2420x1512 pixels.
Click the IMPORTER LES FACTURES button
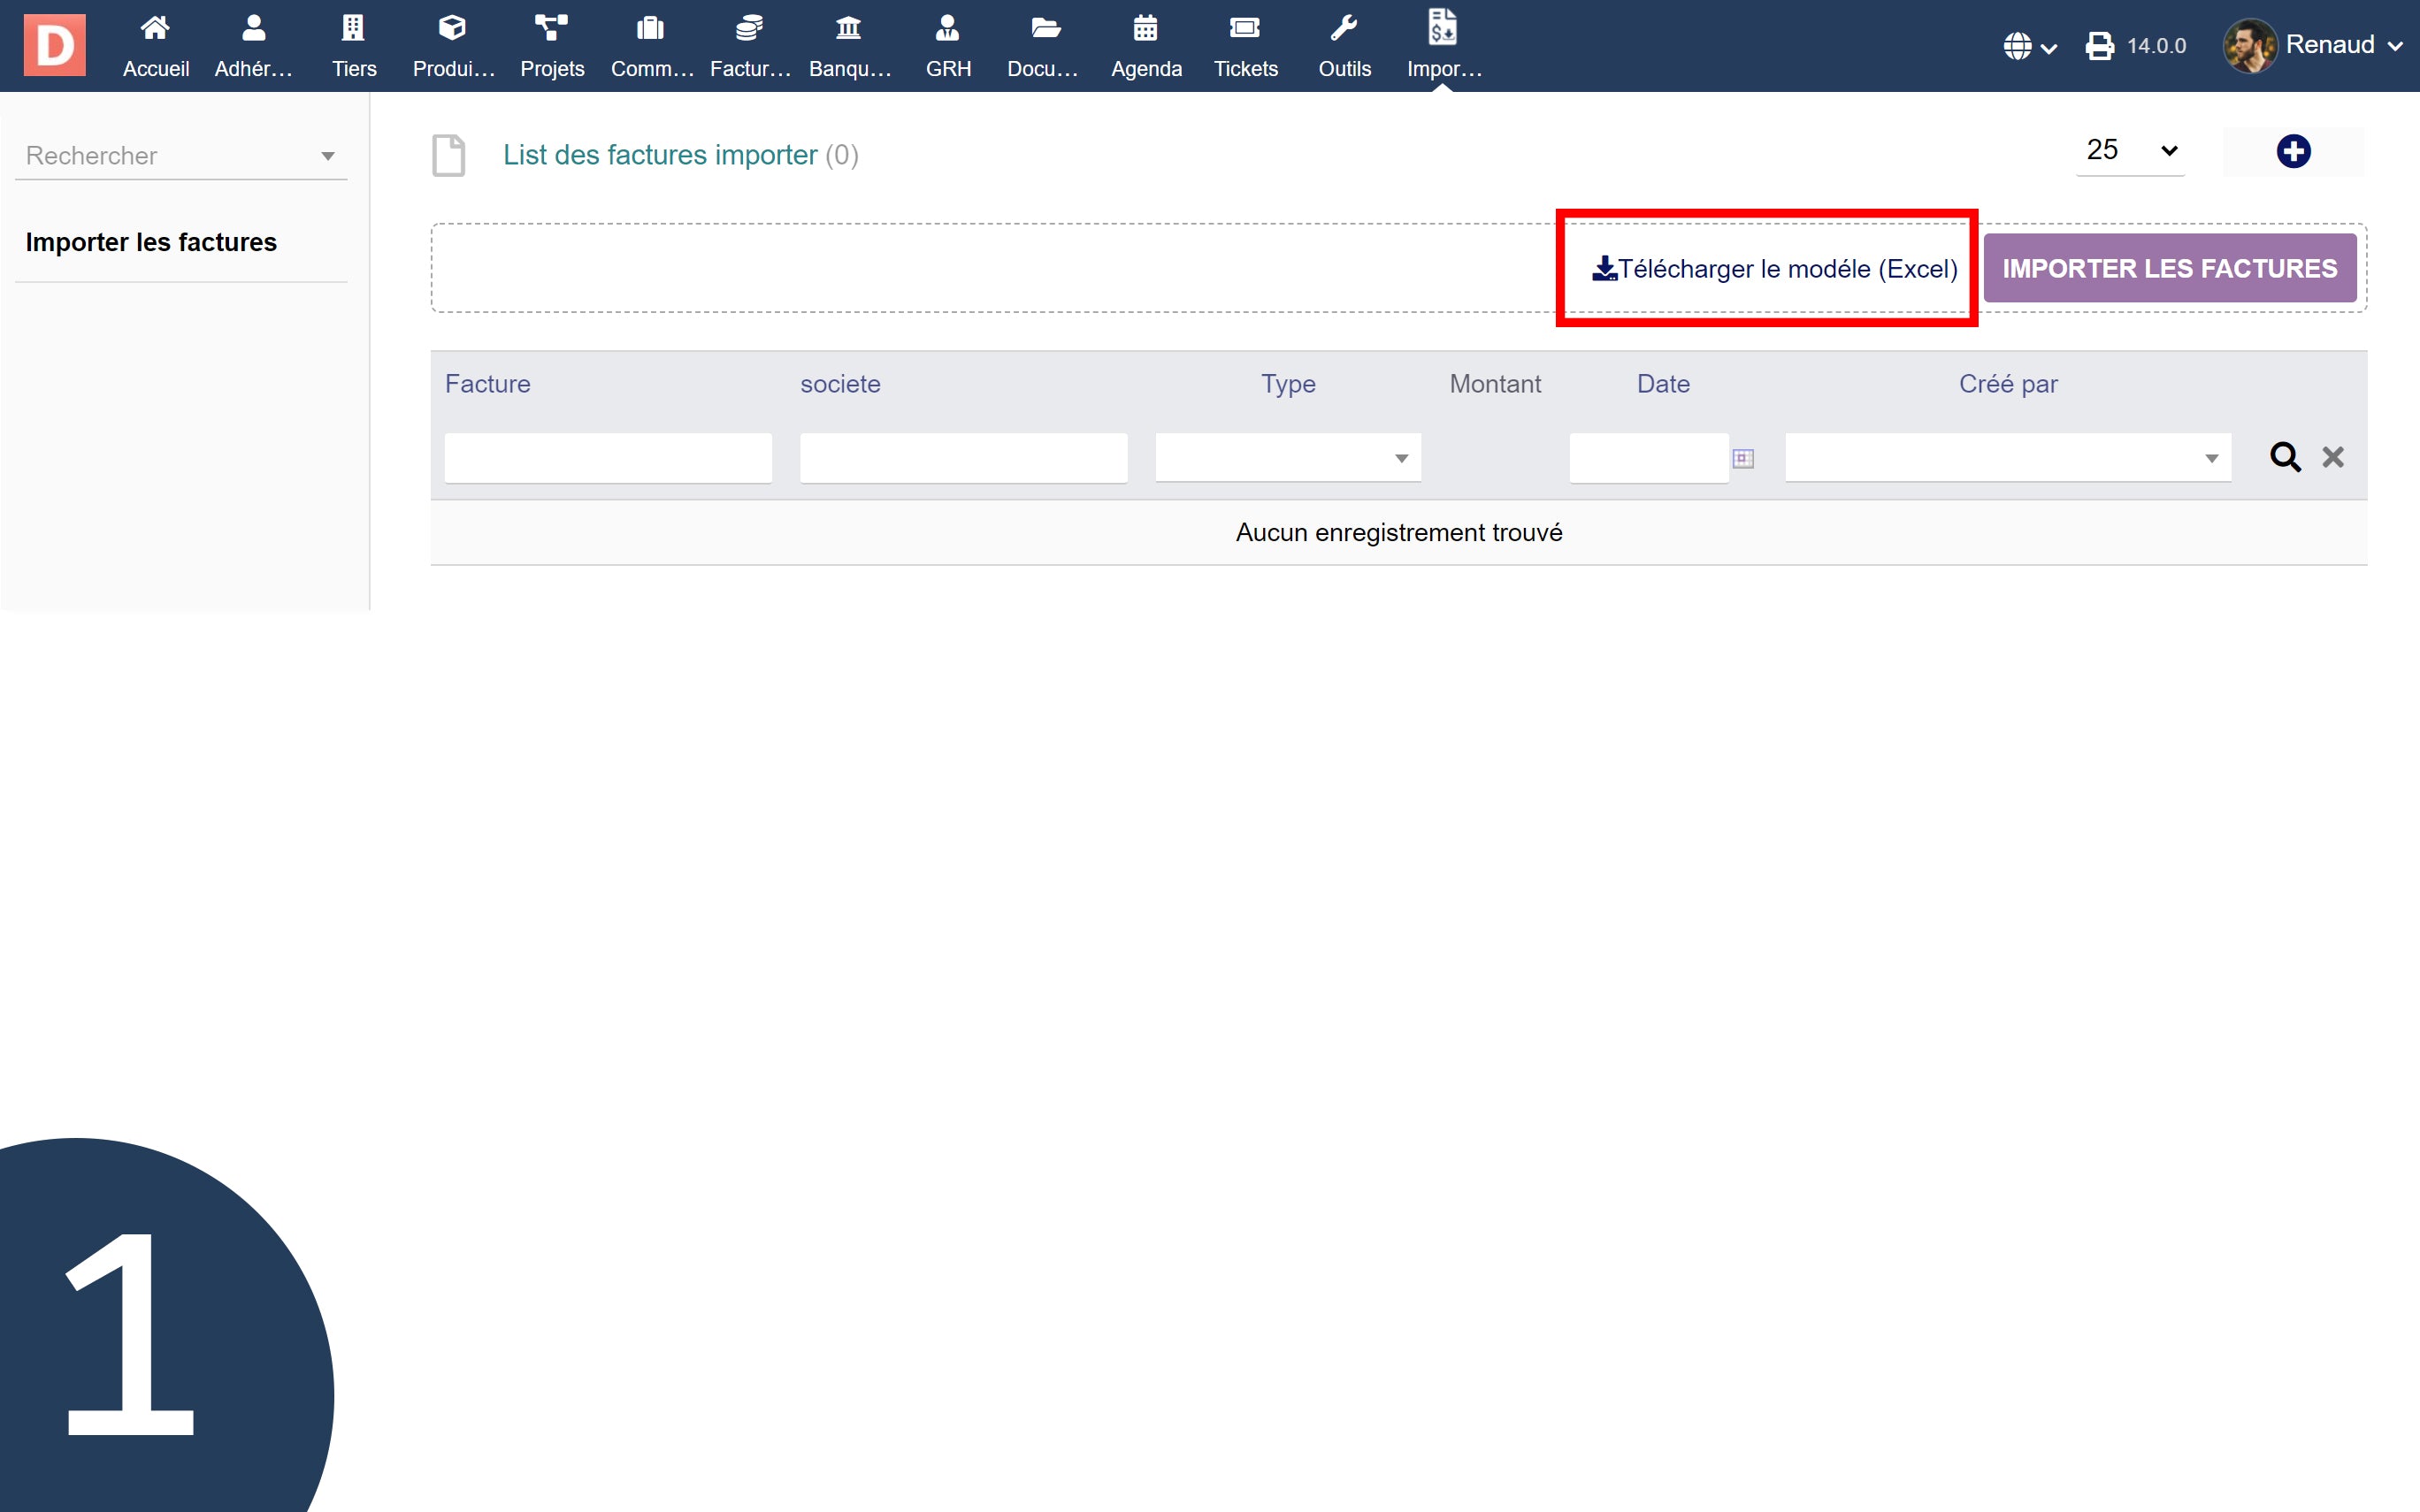2169,268
